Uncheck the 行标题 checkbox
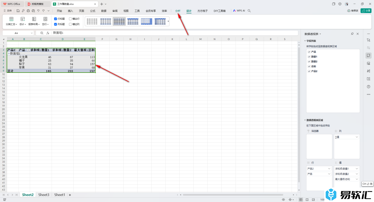Image resolution: width=374 pixels, height=202 pixels. click(56, 19)
